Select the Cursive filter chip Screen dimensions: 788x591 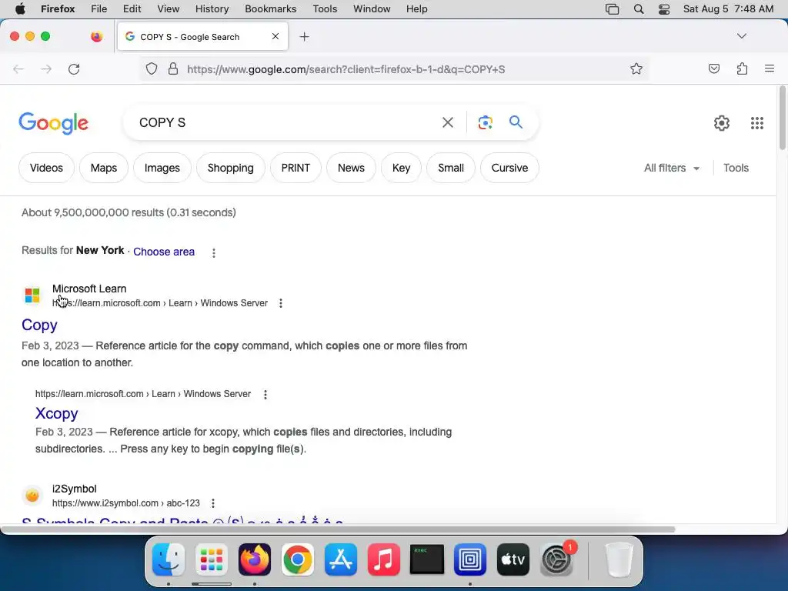tap(509, 168)
